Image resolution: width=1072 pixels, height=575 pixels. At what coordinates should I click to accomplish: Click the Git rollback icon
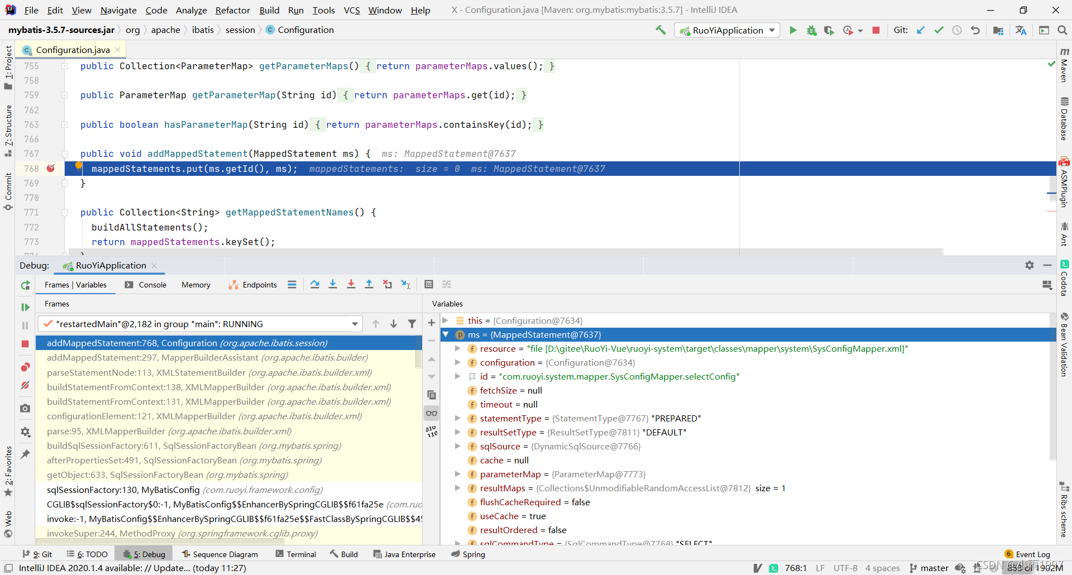tap(975, 30)
